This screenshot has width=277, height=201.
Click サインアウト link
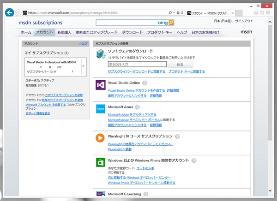tap(244, 21)
